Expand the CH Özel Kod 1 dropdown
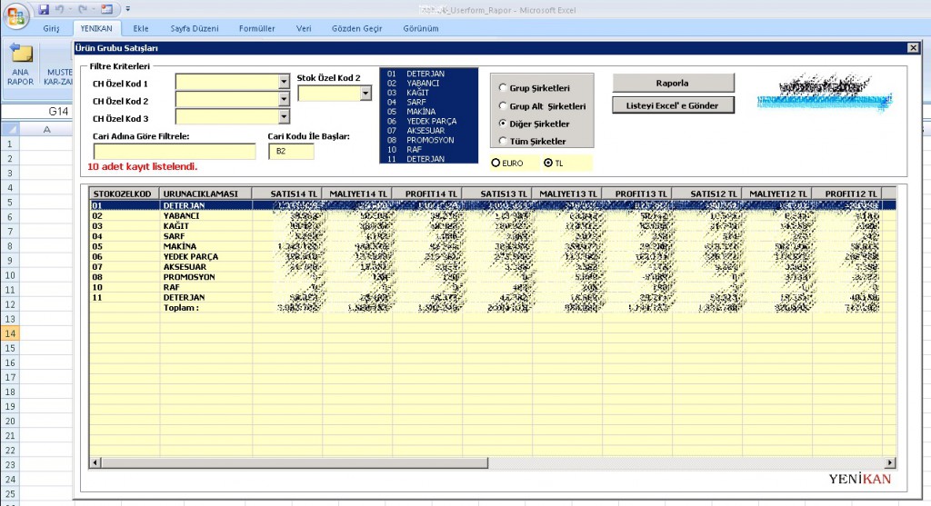931x506 pixels. tap(284, 82)
